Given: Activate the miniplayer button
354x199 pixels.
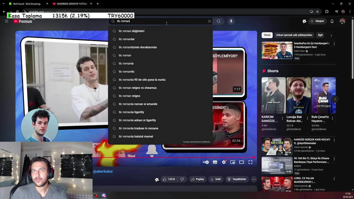Looking at the screenshot, I should coord(233,162).
